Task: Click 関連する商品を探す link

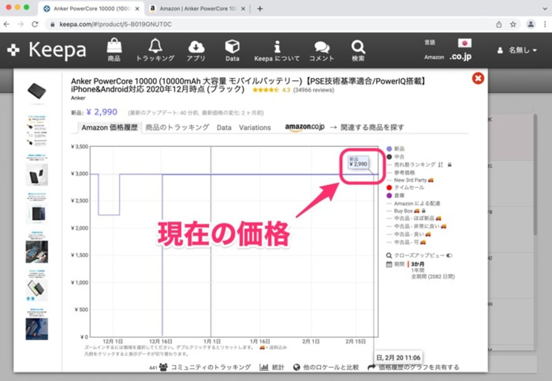Action: pos(372,128)
